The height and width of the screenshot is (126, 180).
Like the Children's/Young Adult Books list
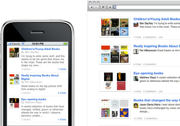[160, 37]
